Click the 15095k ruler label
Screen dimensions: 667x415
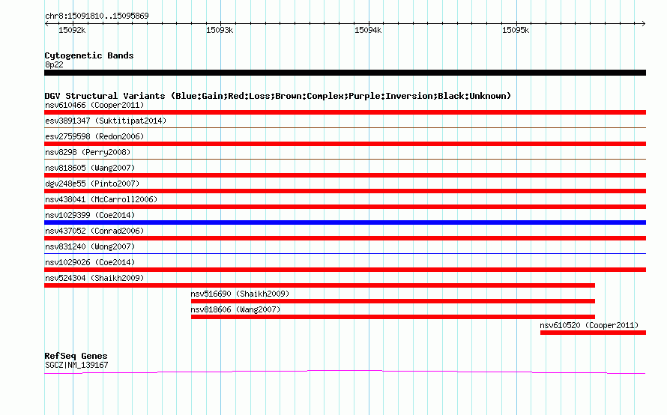(x=516, y=30)
